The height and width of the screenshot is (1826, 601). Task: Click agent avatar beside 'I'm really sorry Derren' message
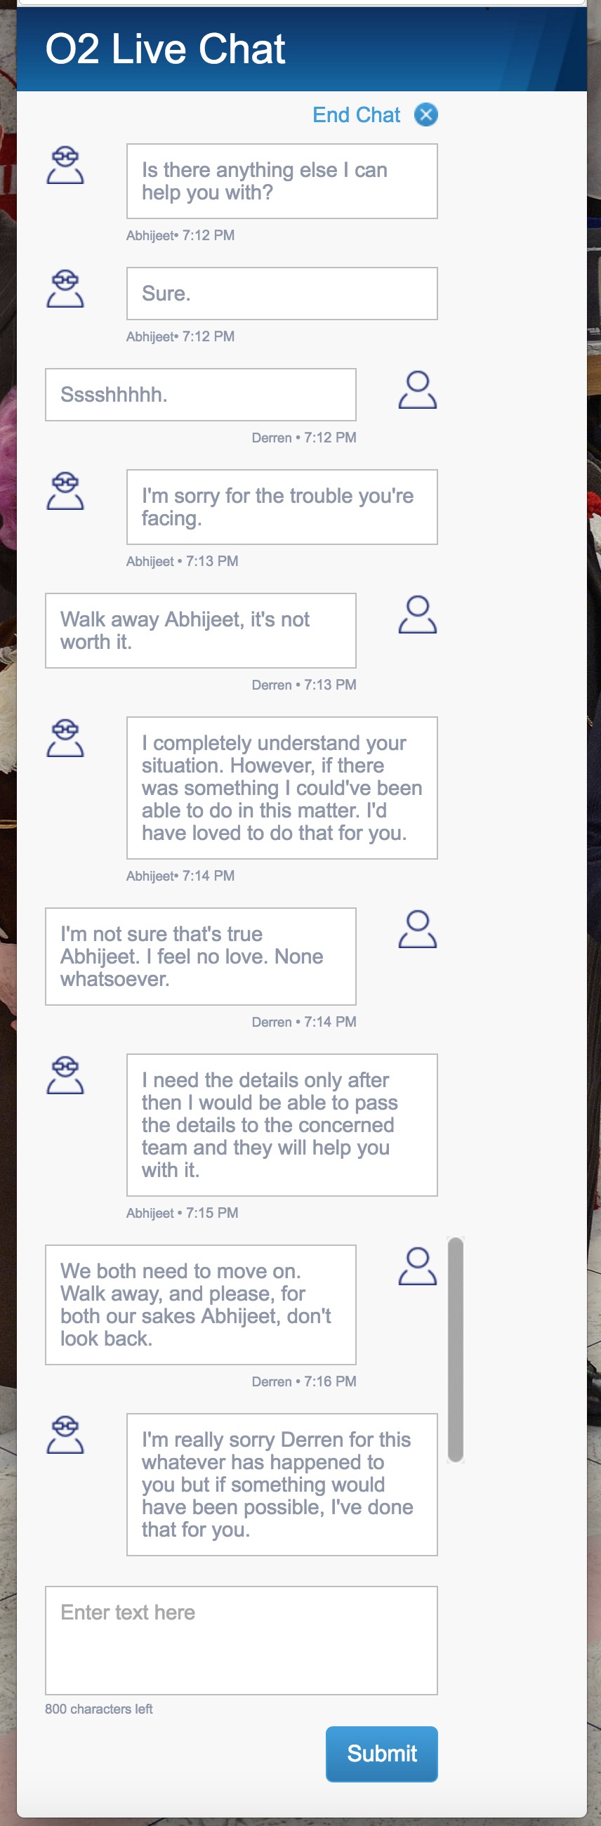[65, 1435]
